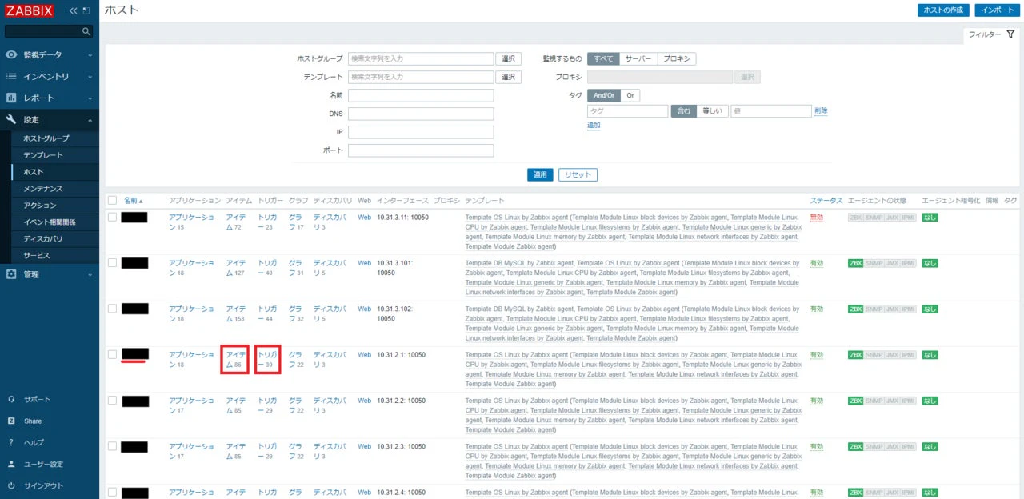Screen dimensions: 1024x499
Task: Click the 管理 gear icon
Action: coord(11,274)
